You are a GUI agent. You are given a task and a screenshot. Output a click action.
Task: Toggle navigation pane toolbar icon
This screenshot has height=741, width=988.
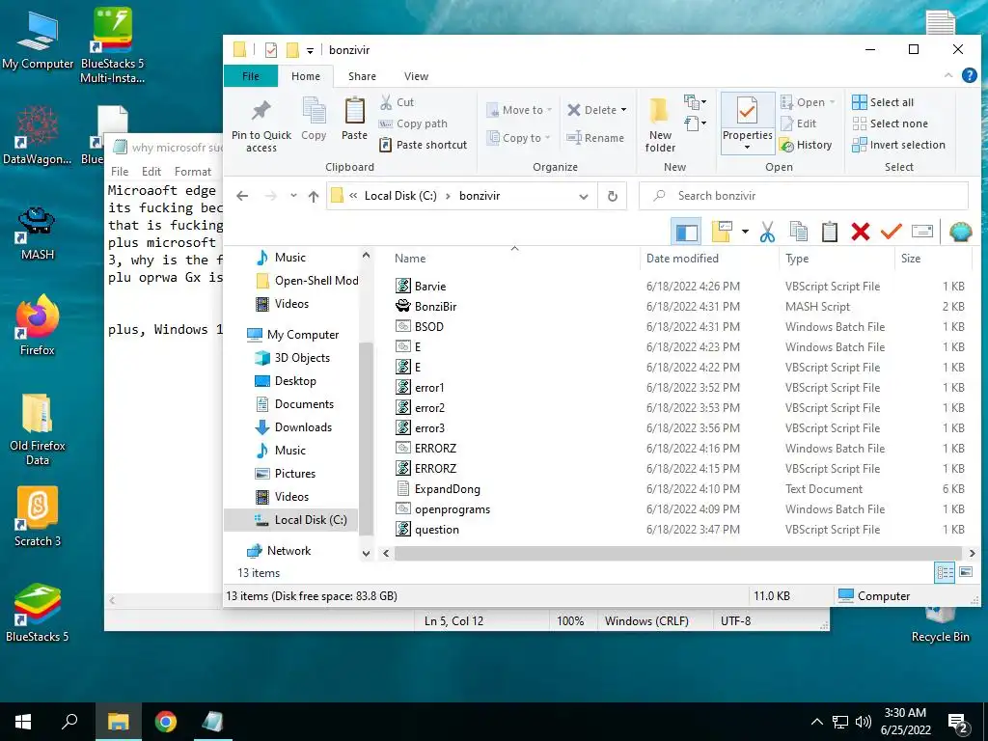[x=686, y=232]
